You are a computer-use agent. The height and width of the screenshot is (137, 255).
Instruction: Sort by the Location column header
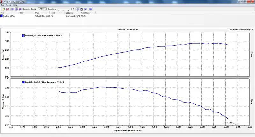coord(72,13)
